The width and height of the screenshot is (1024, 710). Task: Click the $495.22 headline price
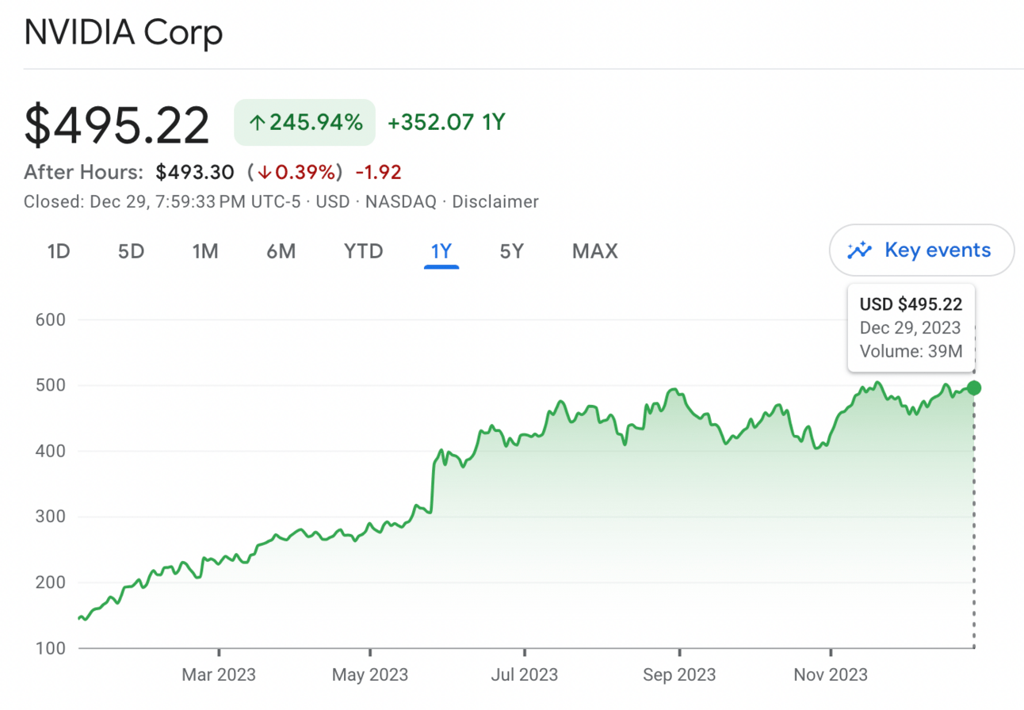click(x=117, y=125)
